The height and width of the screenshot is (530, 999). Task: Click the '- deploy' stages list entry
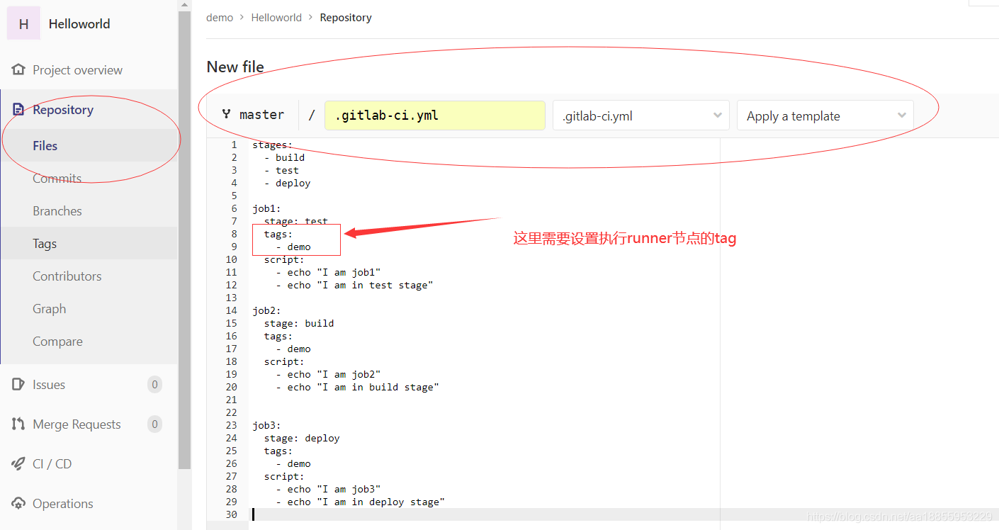pos(288,183)
